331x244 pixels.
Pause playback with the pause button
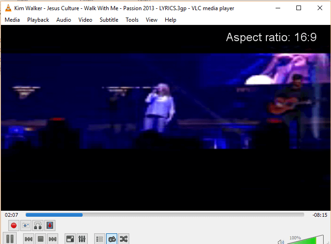(x=10, y=239)
